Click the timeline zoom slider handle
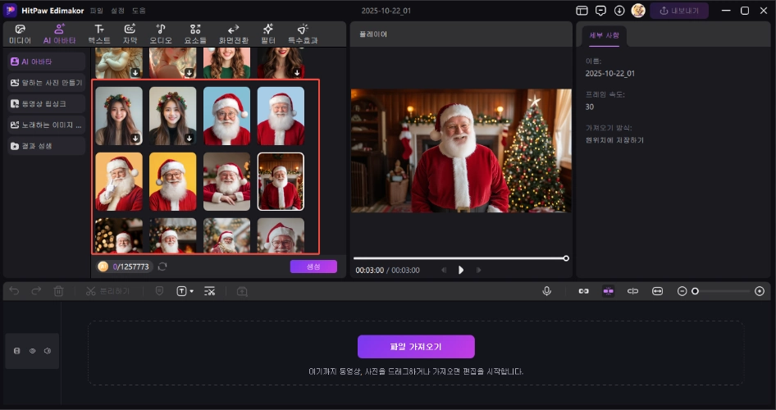The height and width of the screenshot is (410, 776). [x=695, y=291]
